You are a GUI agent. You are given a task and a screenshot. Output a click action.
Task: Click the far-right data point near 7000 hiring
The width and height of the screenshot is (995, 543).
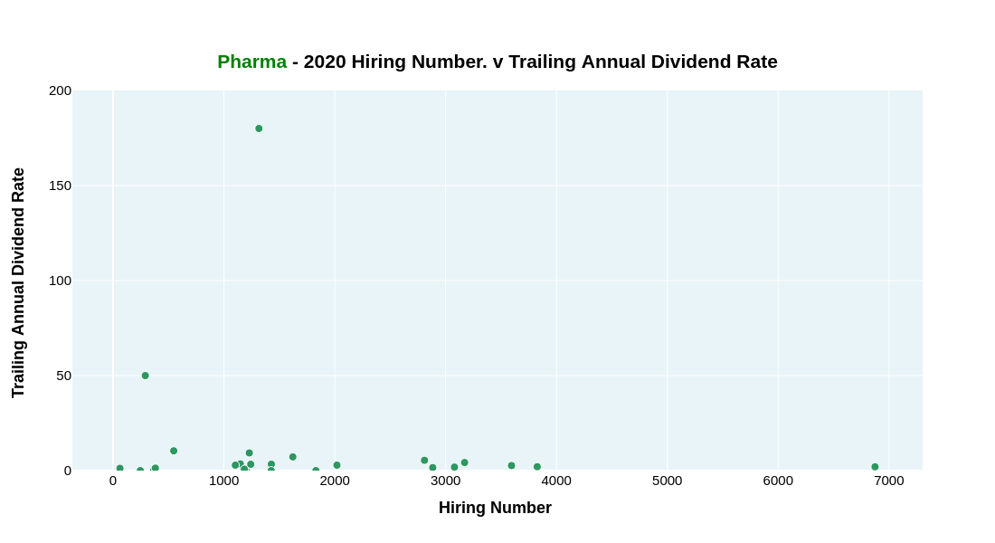(875, 467)
